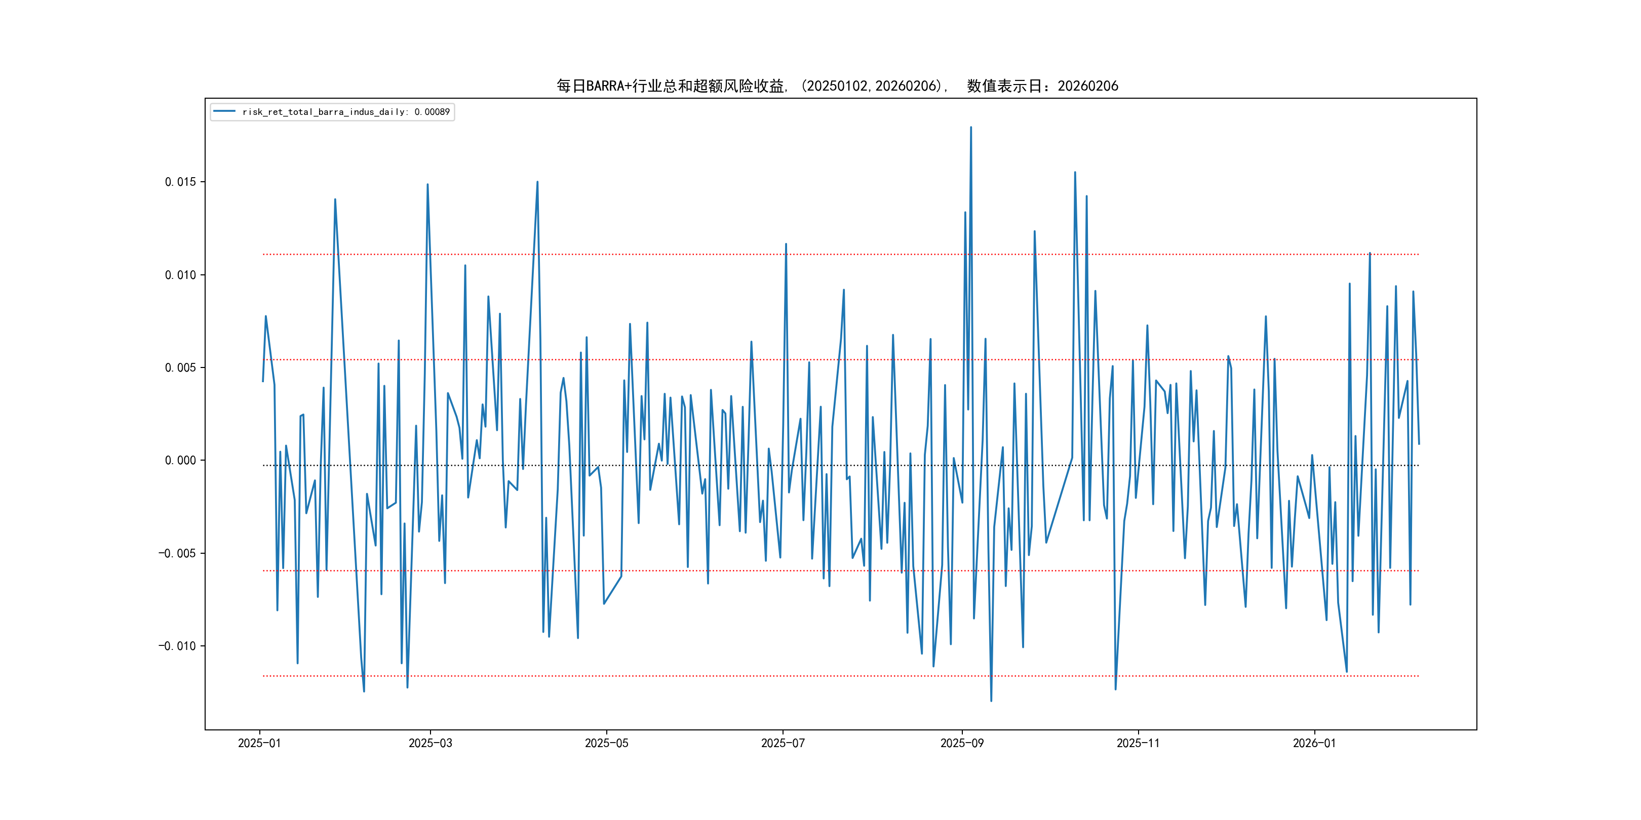Image resolution: width=1641 pixels, height=820 pixels.
Task: Click the -0.010 y-axis tick label
Action: click(177, 646)
